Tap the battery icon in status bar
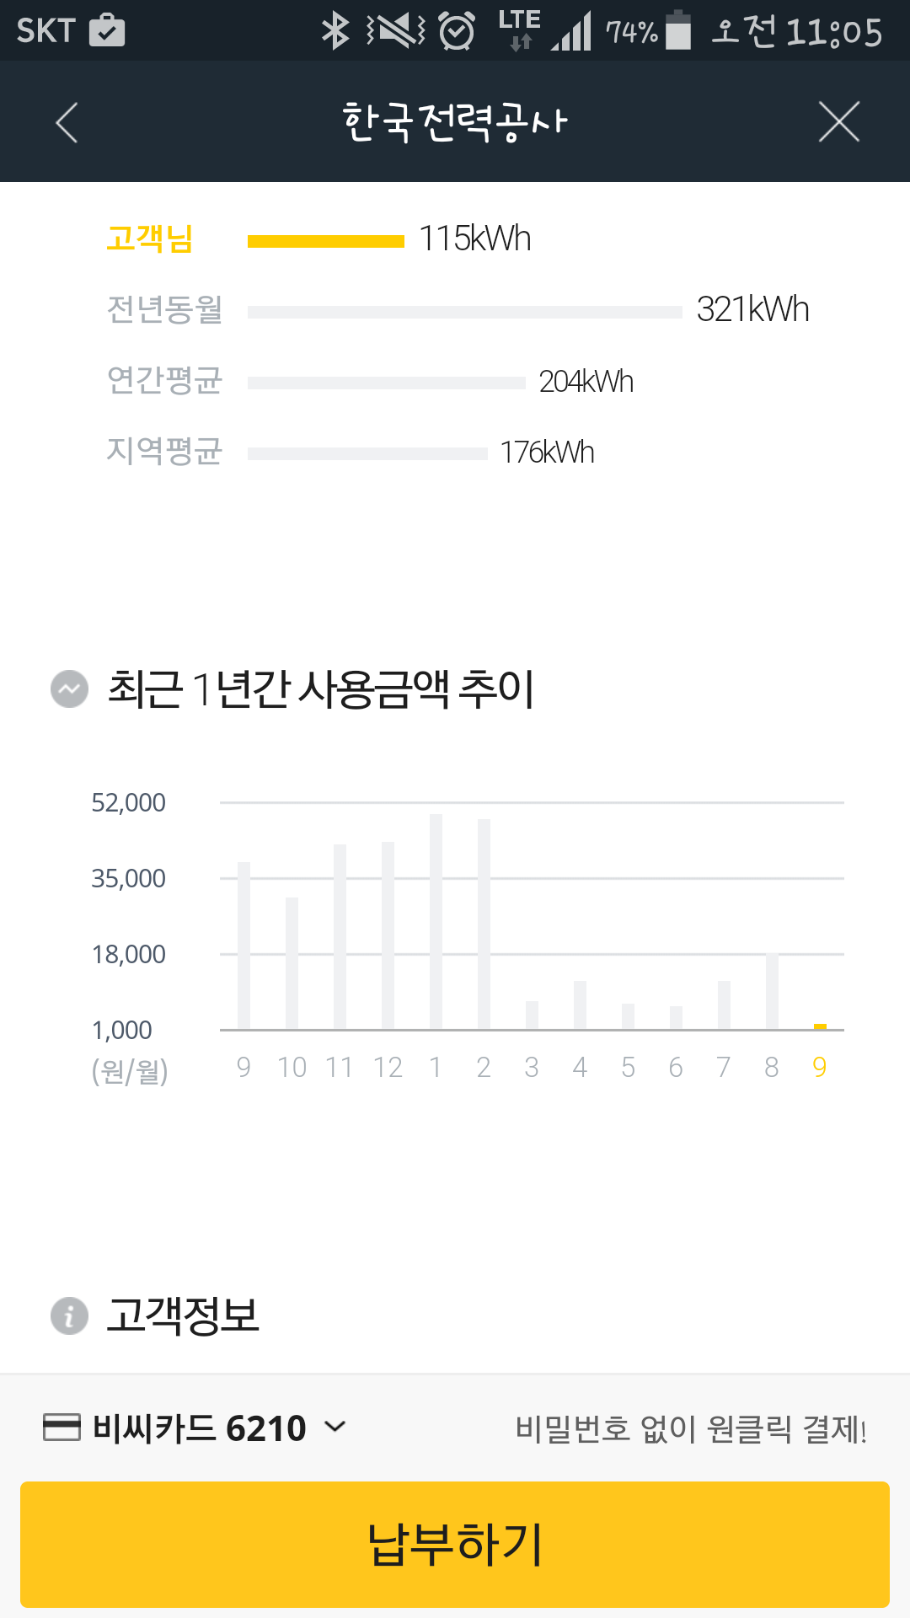Viewport: 910px width, 1618px height. click(x=677, y=31)
